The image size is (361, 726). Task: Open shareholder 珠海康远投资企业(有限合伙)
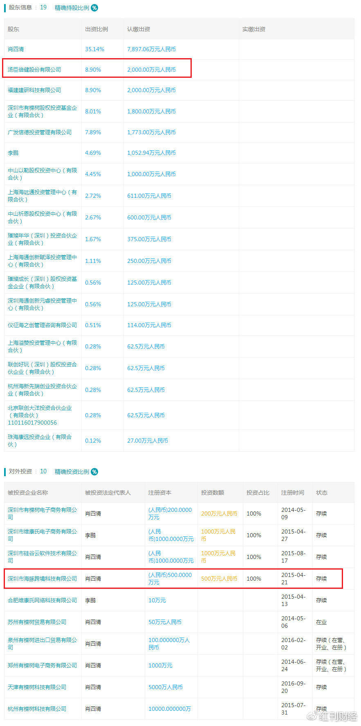tap(40, 441)
